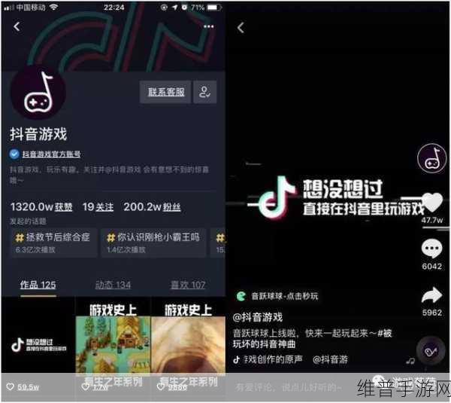This screenshot has width=451, height=403.
Task: Open topic #你认识刚枪小霸王吗
Action: coord(153,243)
